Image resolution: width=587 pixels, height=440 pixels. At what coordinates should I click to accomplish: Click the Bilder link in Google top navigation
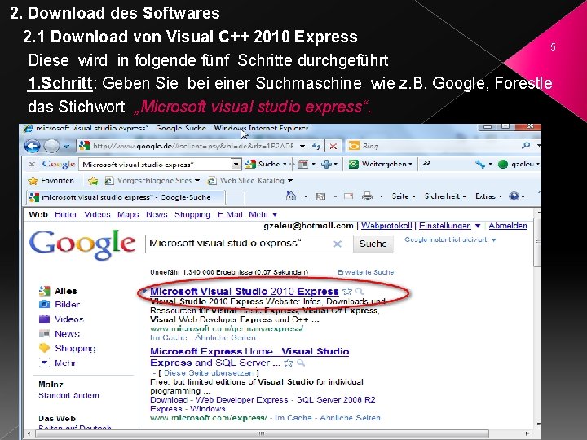coord(65,214)
